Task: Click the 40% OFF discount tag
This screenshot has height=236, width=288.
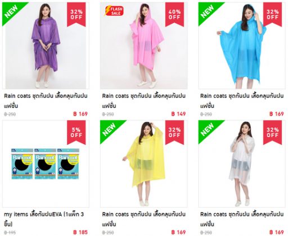Action: coord(174,15)
